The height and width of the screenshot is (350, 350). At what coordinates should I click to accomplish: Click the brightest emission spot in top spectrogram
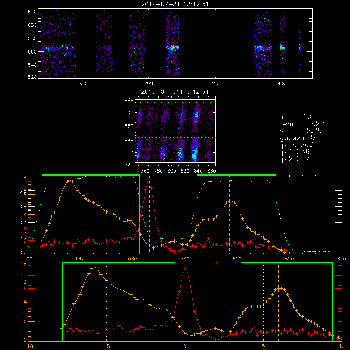[172, 48]
